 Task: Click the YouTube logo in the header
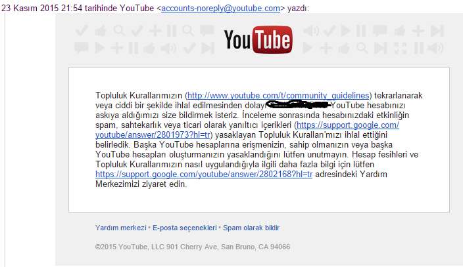258,40
